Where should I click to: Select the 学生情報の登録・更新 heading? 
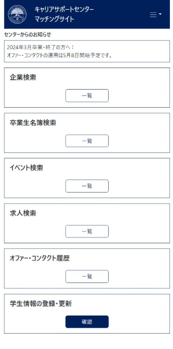click(41, 303)
